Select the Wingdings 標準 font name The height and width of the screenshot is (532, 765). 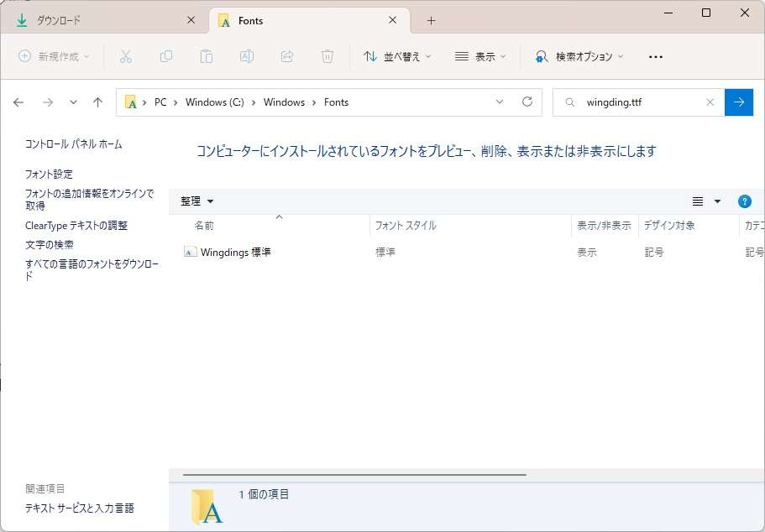click(236, 252)
